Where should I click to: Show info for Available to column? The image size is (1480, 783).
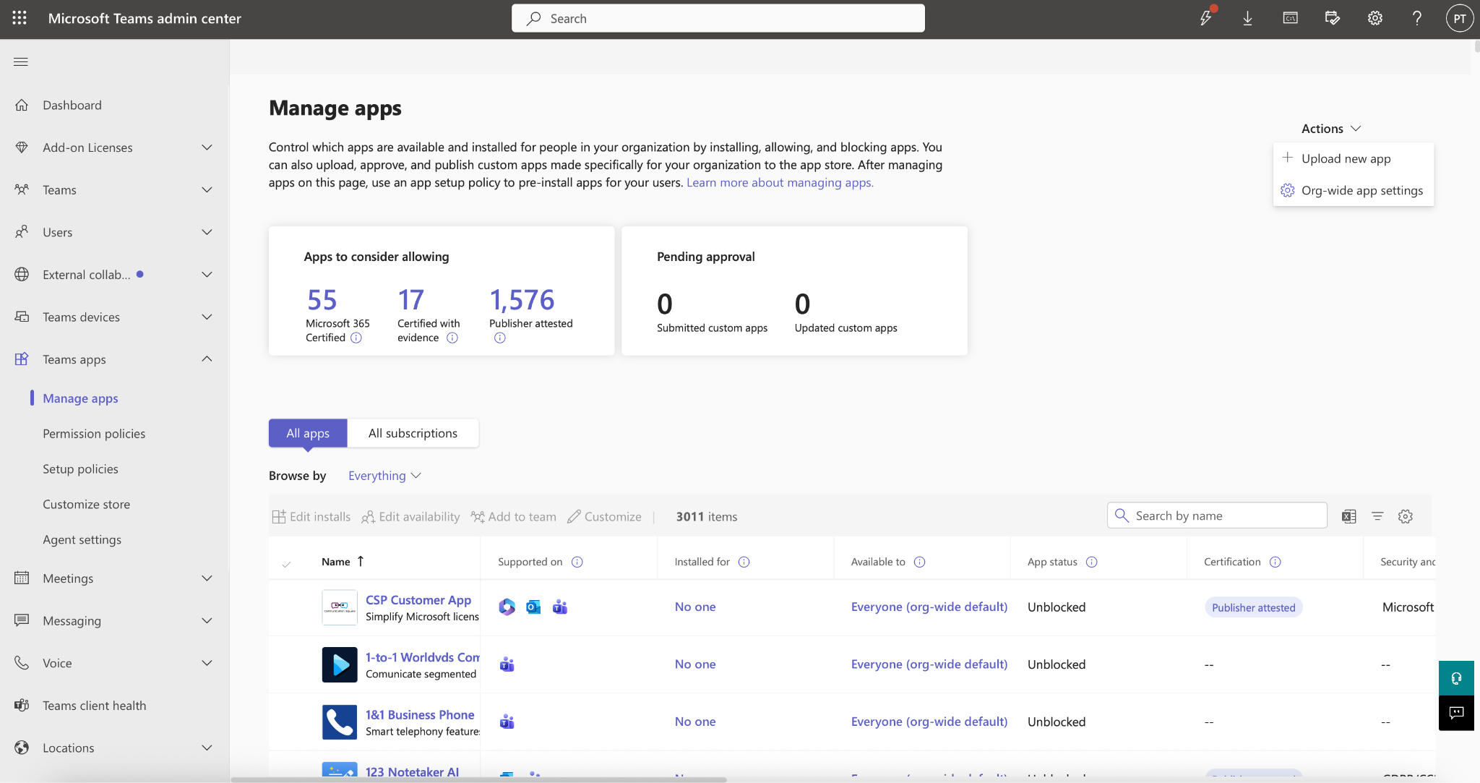coord(920,562)
